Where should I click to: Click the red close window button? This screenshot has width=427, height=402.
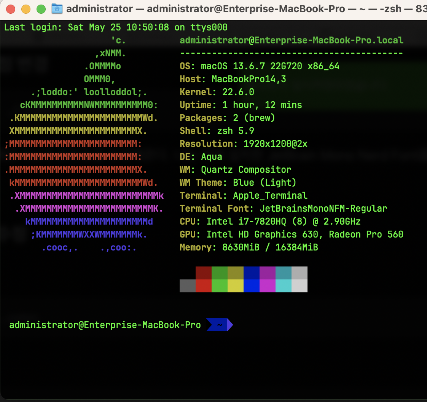11,9
